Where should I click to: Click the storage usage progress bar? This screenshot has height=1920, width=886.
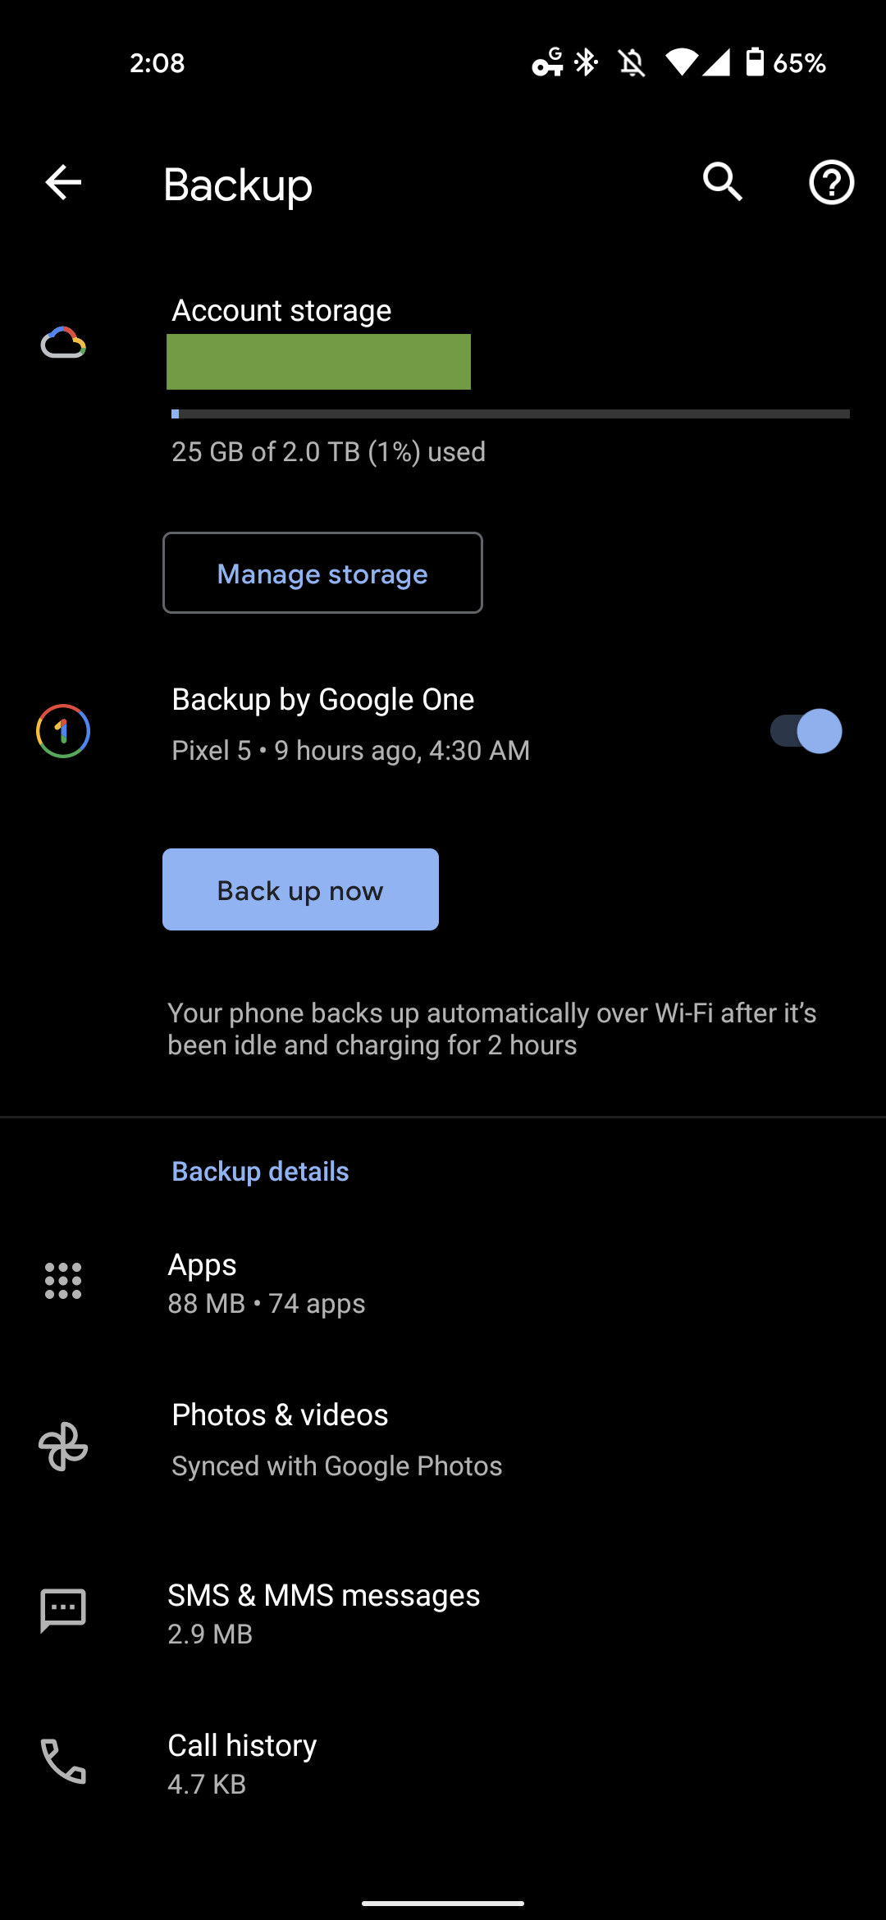509,414
